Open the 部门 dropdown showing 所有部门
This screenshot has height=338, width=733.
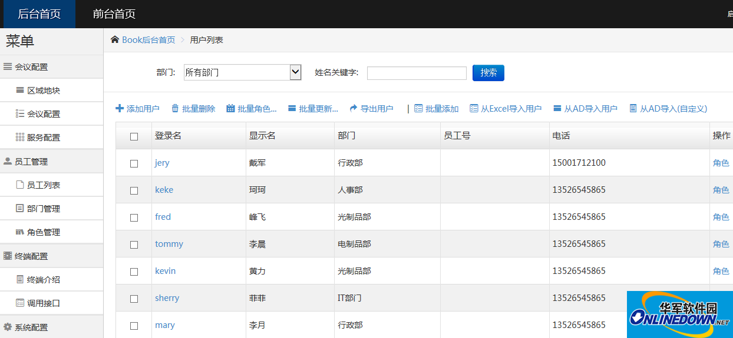(243, 73)
